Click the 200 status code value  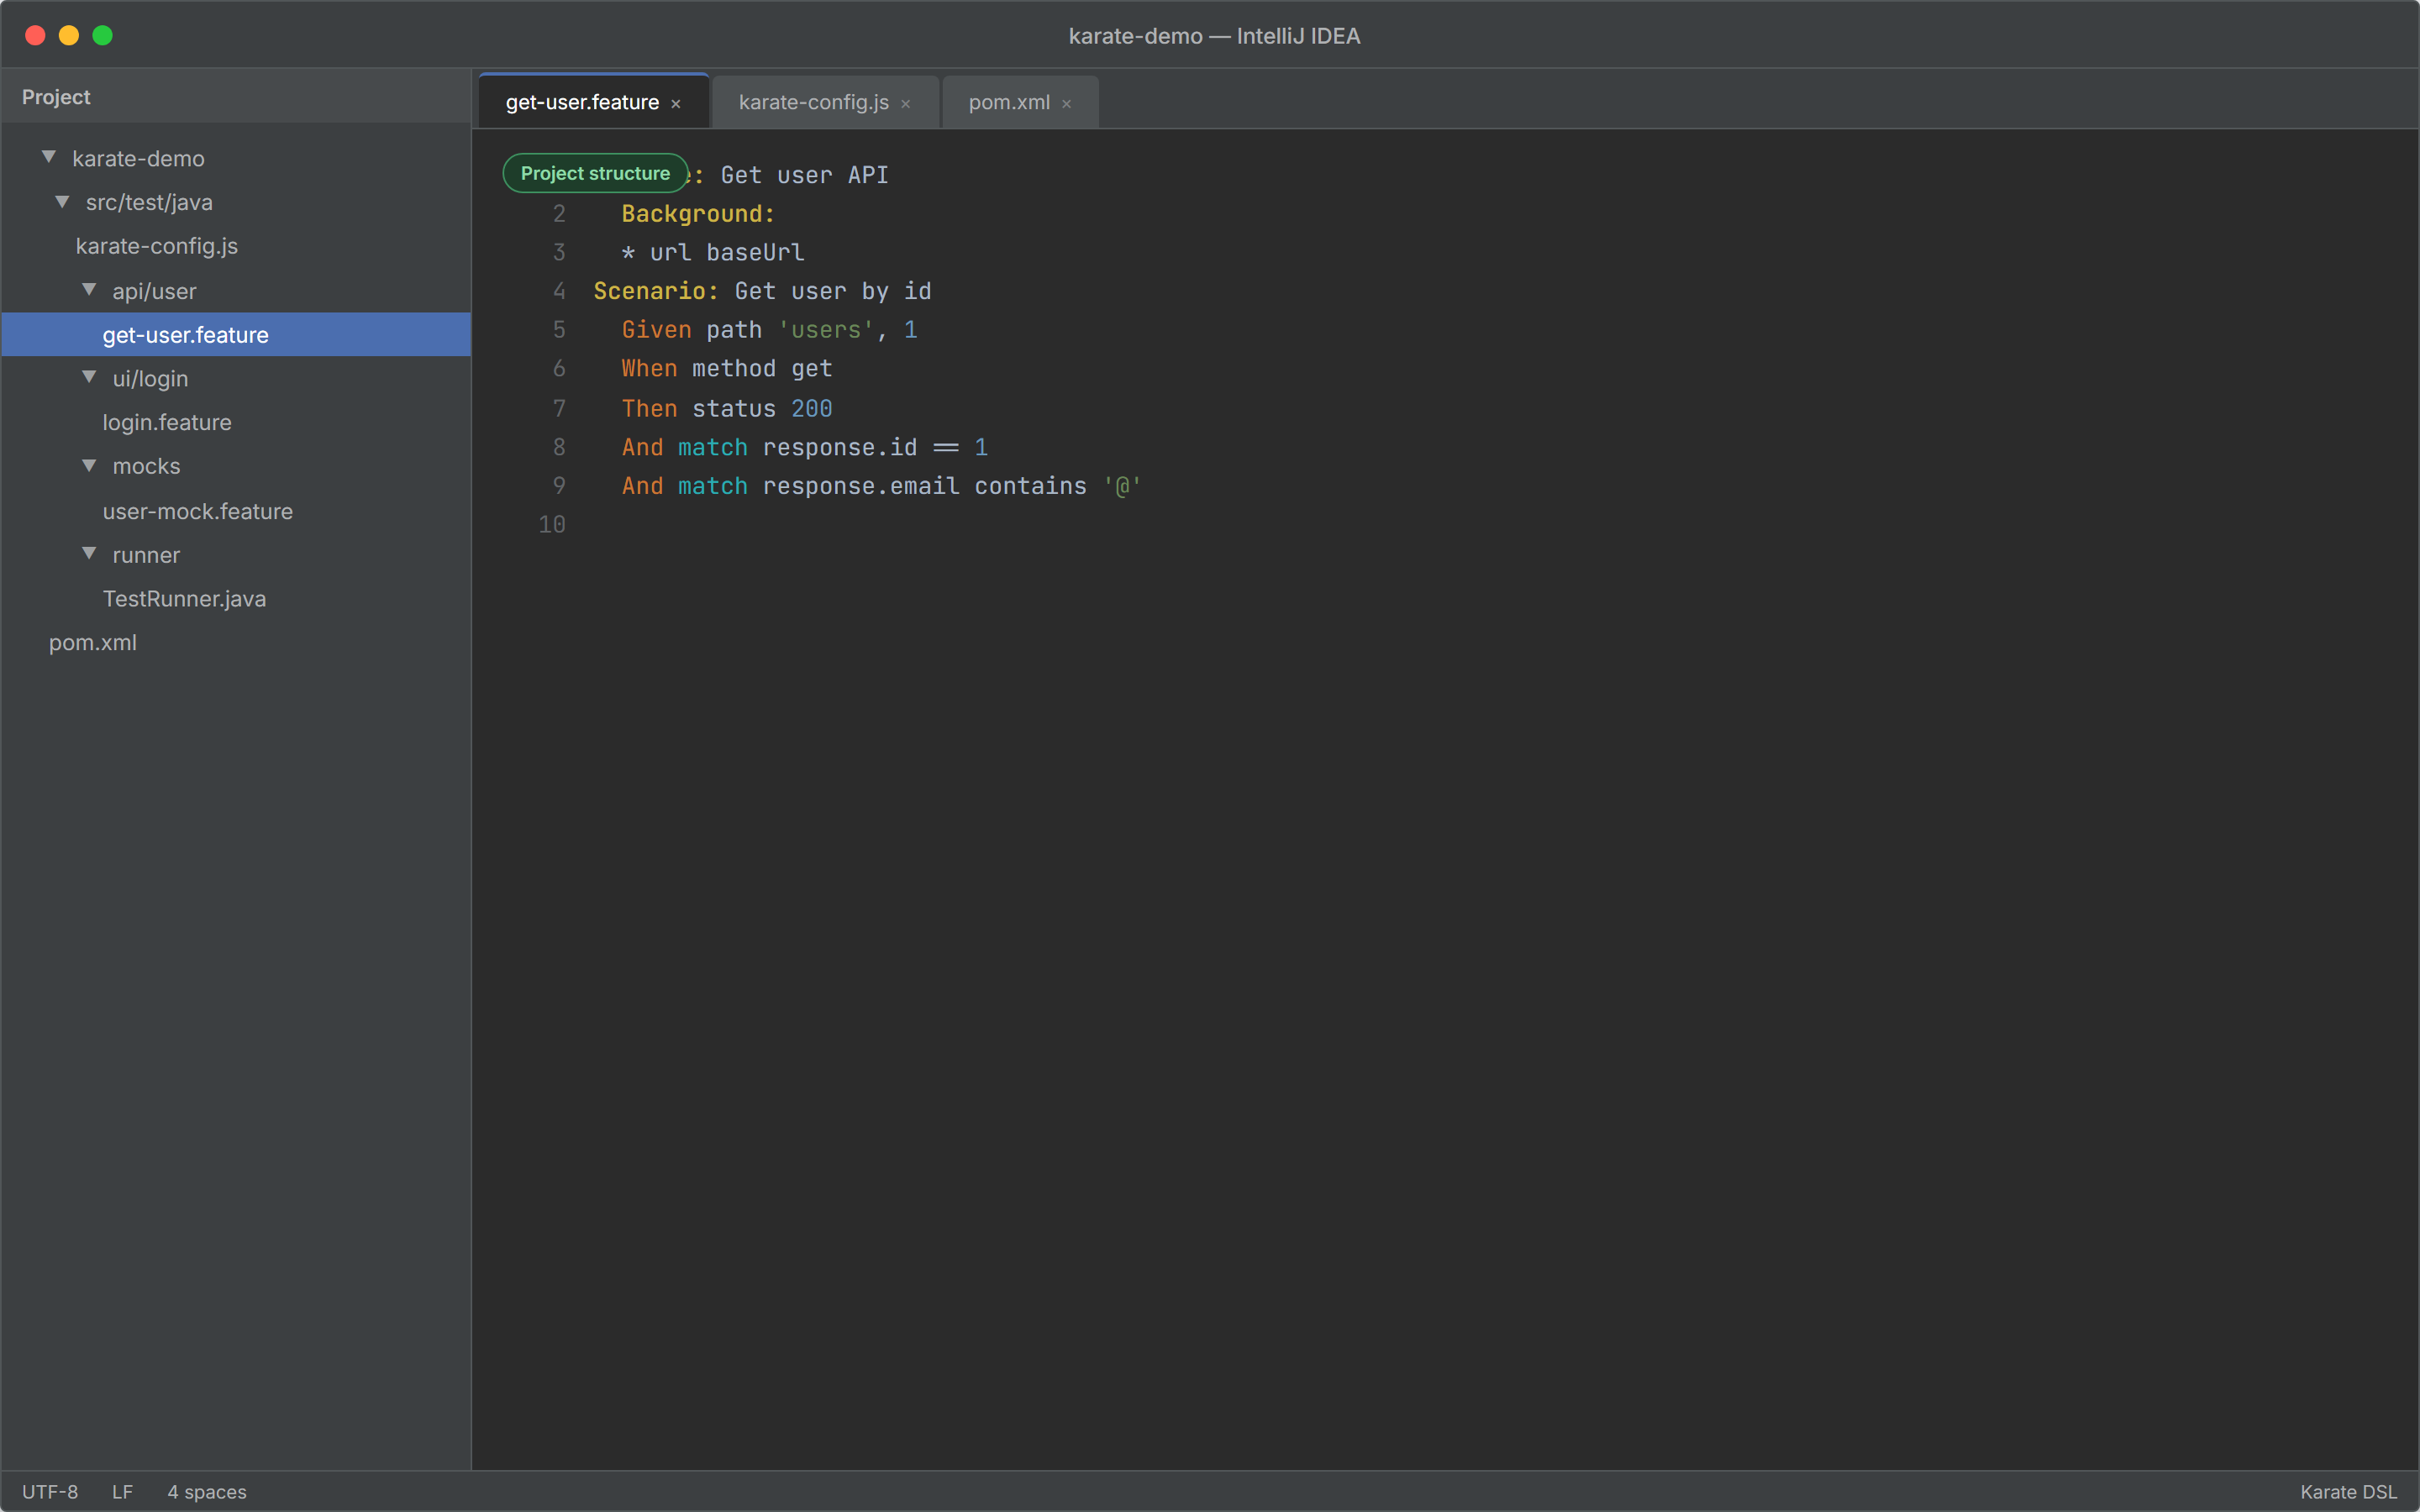pyautogui.click(x=811, y=408)
